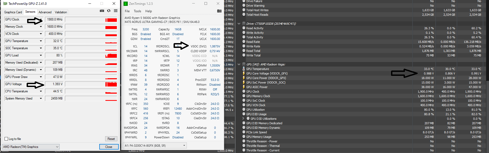Click the Close button in GPU-Z
Viewport: 489px width, 153px height.
109,147
